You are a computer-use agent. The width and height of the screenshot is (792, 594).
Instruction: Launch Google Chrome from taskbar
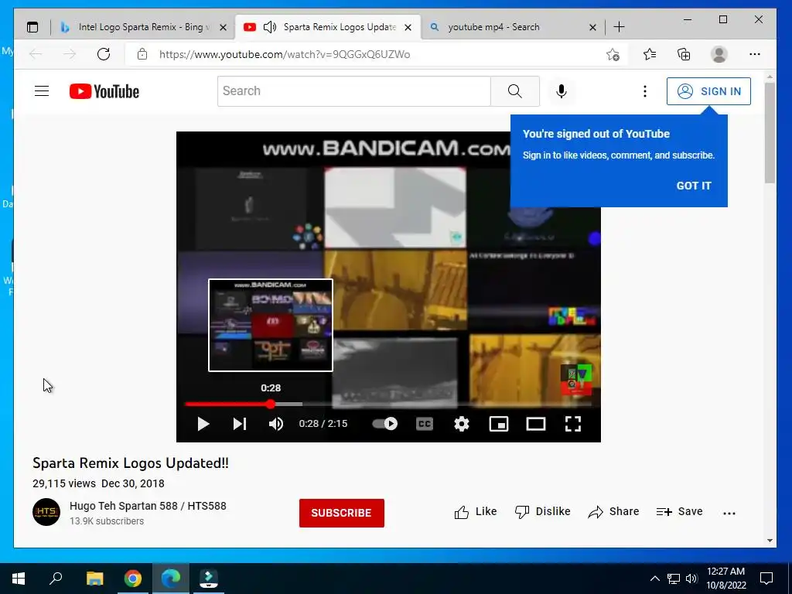coord(133,579)
